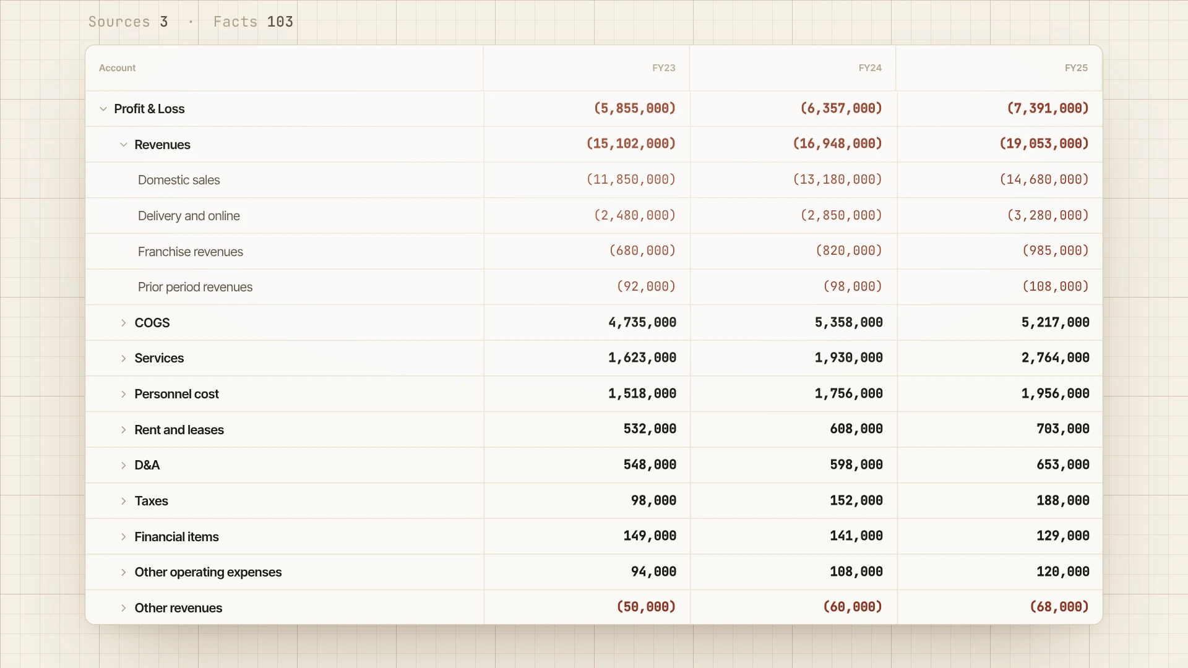
Task: Click Delivery and online FY23 value (2,480,000)
Action: click(x=635, y=215)
